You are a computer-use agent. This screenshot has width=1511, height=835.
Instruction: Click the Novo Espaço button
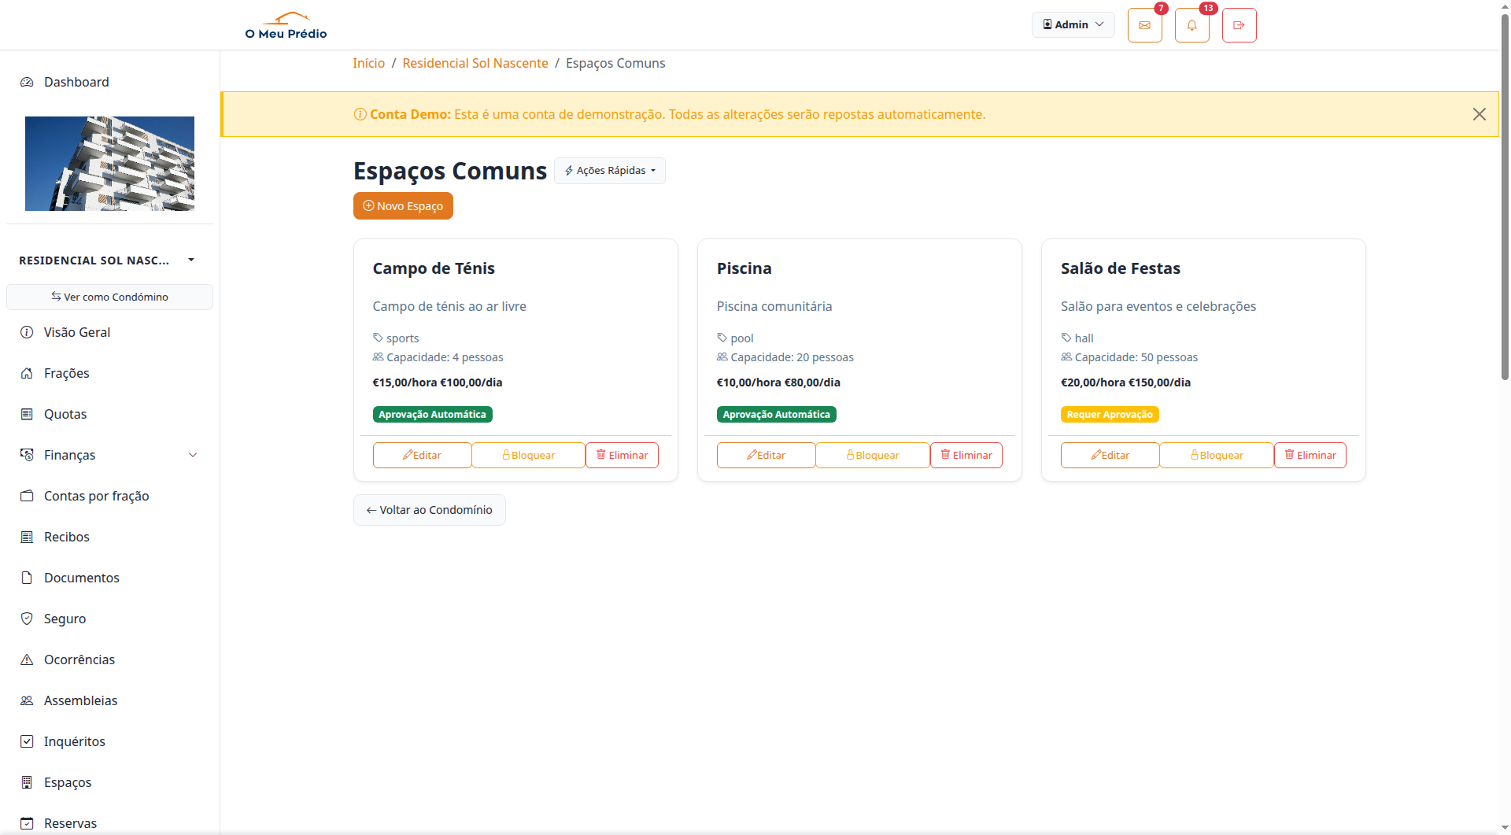pyautogui.click(x=403, y=206)
